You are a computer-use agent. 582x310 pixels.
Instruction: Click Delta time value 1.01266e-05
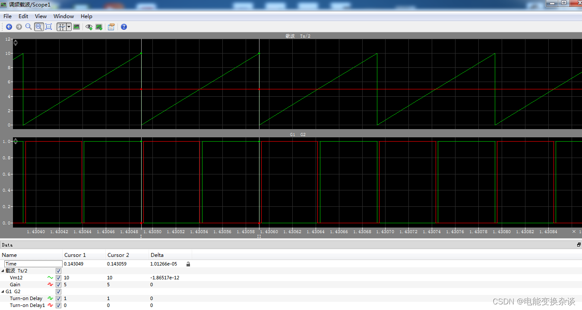click(x=164, y=264)
